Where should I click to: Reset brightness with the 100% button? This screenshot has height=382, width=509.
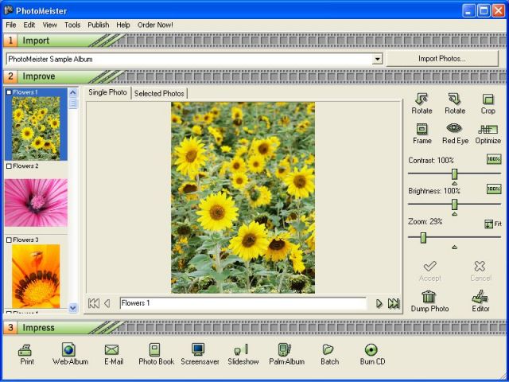click(494, 189)
